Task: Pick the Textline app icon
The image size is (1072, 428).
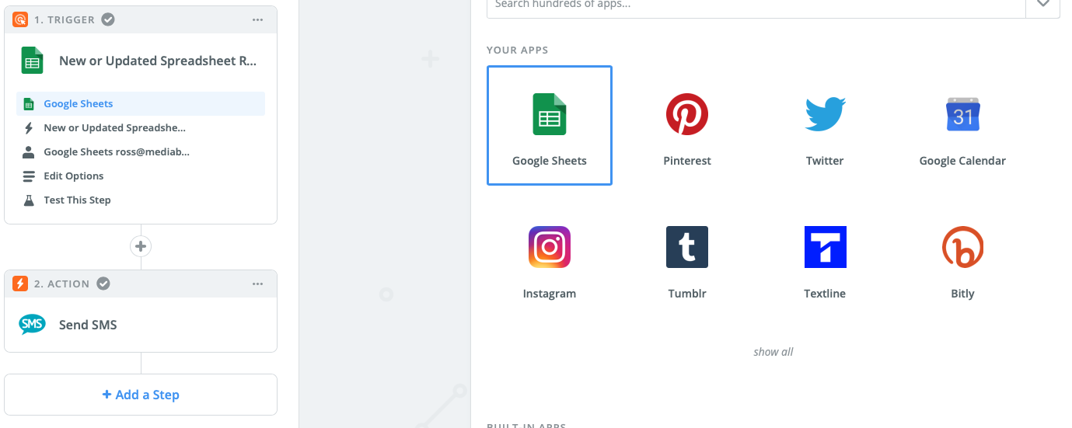Action: tap(825, 247)
